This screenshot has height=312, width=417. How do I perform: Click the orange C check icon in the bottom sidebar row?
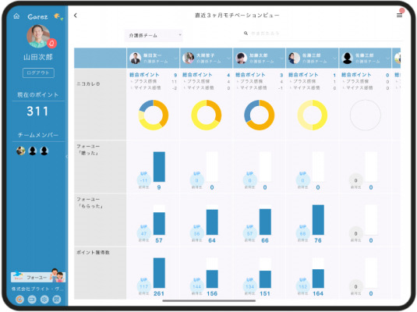[19, 300]
